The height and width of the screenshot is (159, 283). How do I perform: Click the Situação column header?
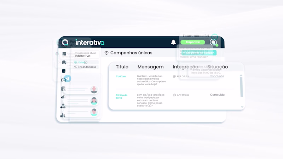point(218,67)
